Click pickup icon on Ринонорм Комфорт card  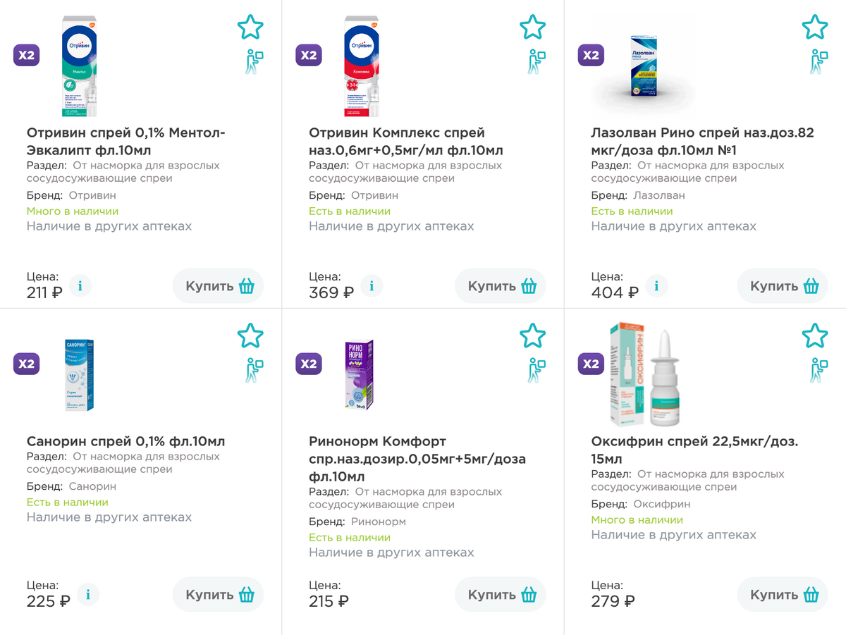click(536, 370)
